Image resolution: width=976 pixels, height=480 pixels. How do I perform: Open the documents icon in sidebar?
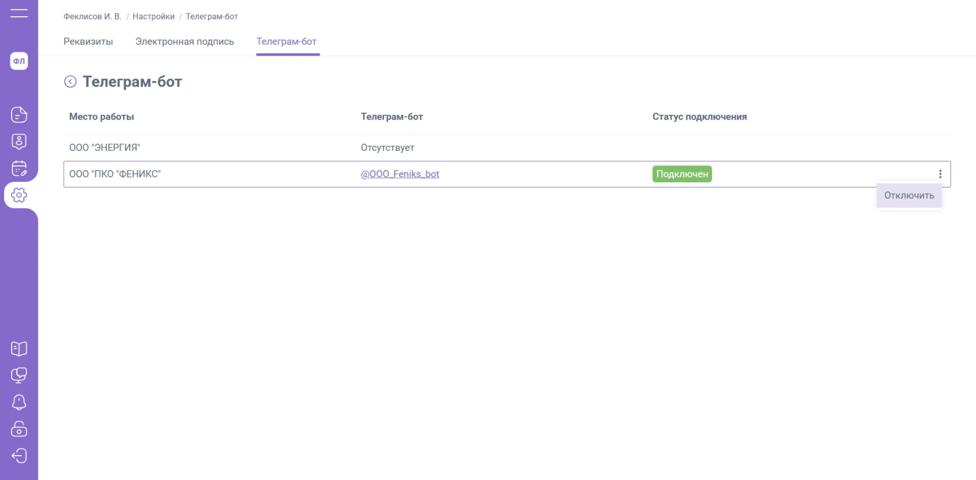point(19,115)
